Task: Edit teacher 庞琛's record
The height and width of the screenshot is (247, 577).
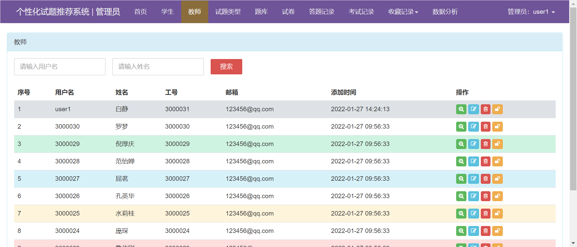Action: point(473,231)
